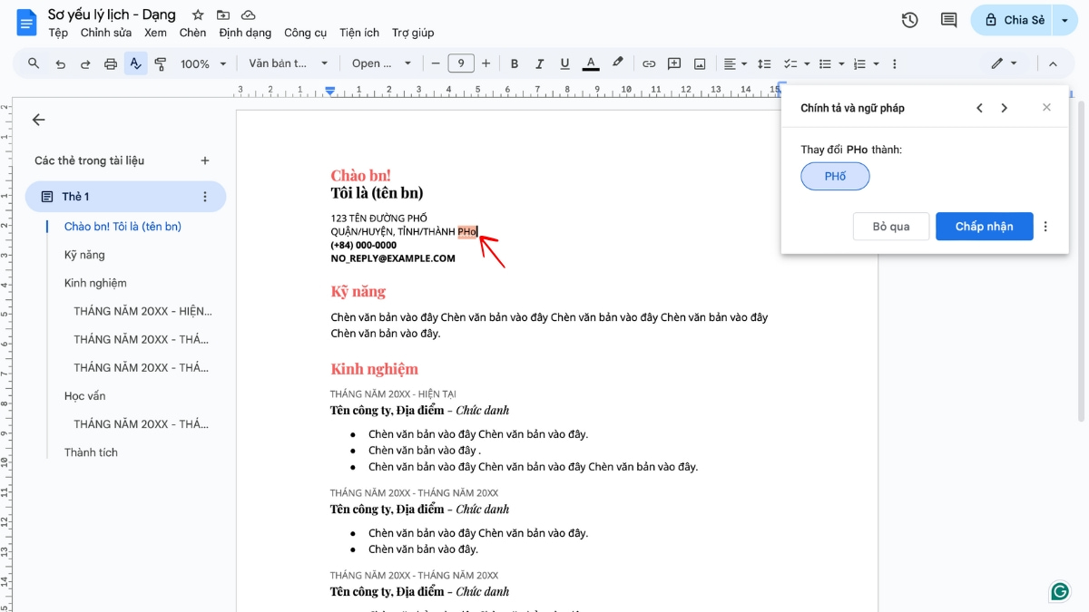
Task: Open line and paragraph spacing
Action: (764, 63)
